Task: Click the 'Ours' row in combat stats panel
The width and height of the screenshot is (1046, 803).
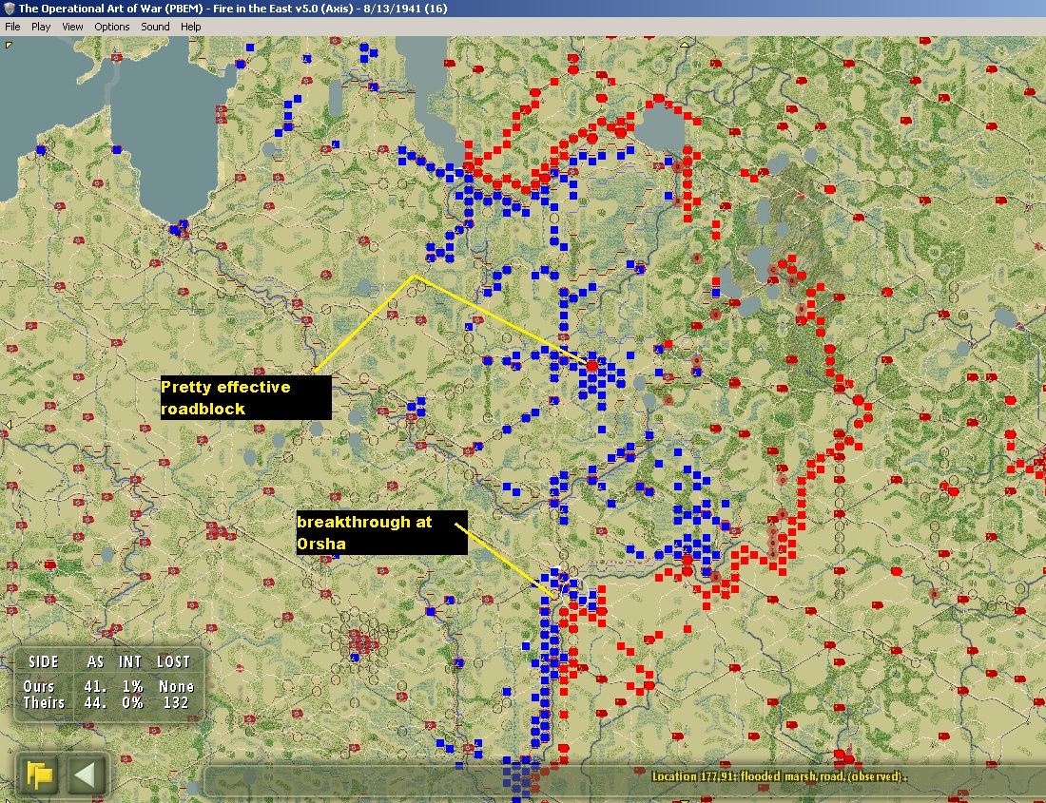Action: click(x=108, y=686)
